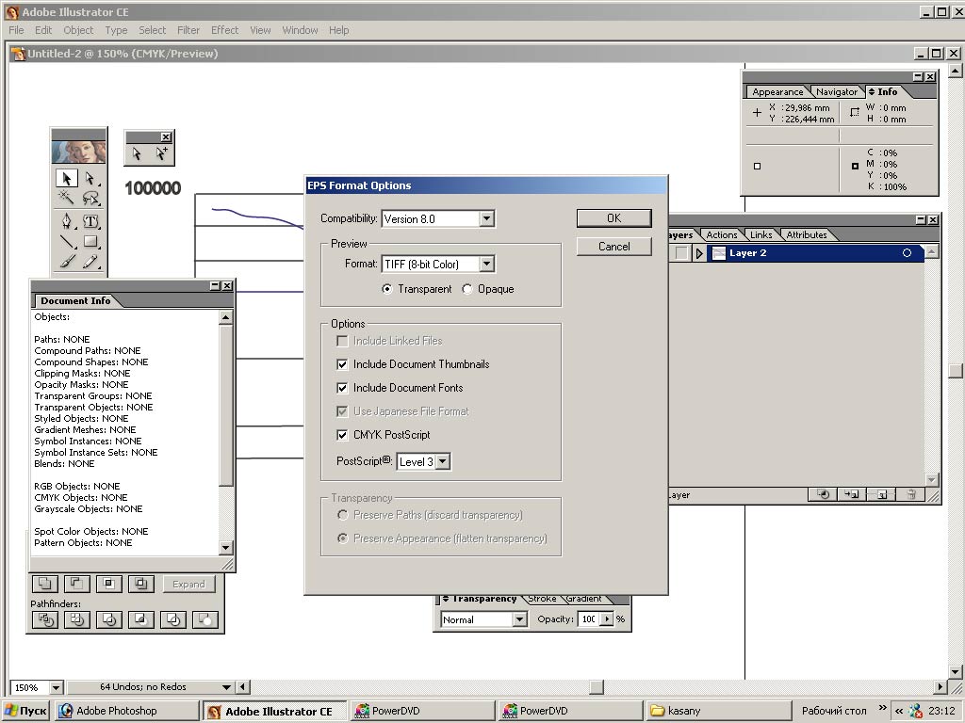
Task: Click the Рабочий стол toolbar on the taskbar
Action: (x=834, y=711)
